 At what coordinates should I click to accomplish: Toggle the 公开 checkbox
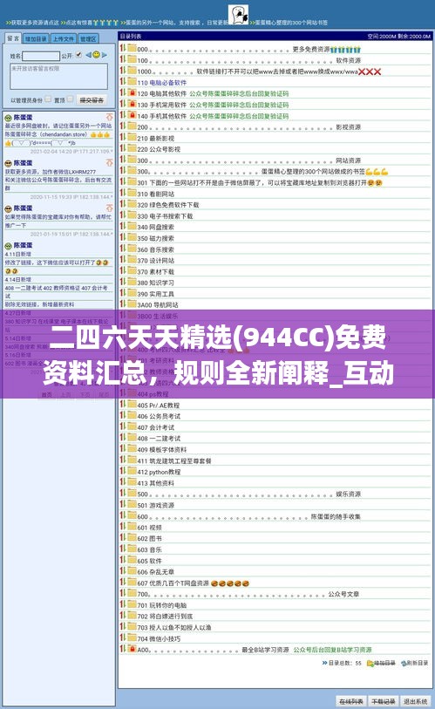pyautogui.click(x=78, y=55)
